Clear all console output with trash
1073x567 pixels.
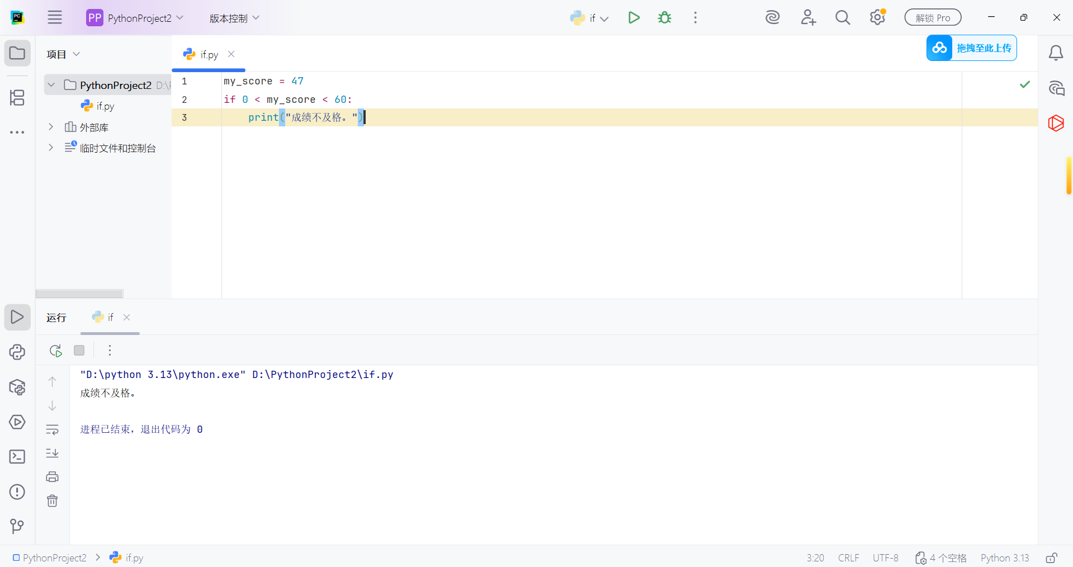pyautogui.click(x=52, y=500)
